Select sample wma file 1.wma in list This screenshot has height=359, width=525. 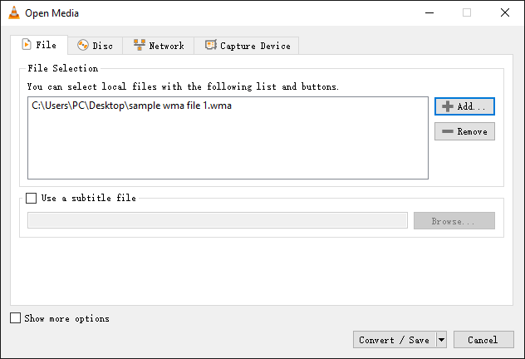(131, 106)
